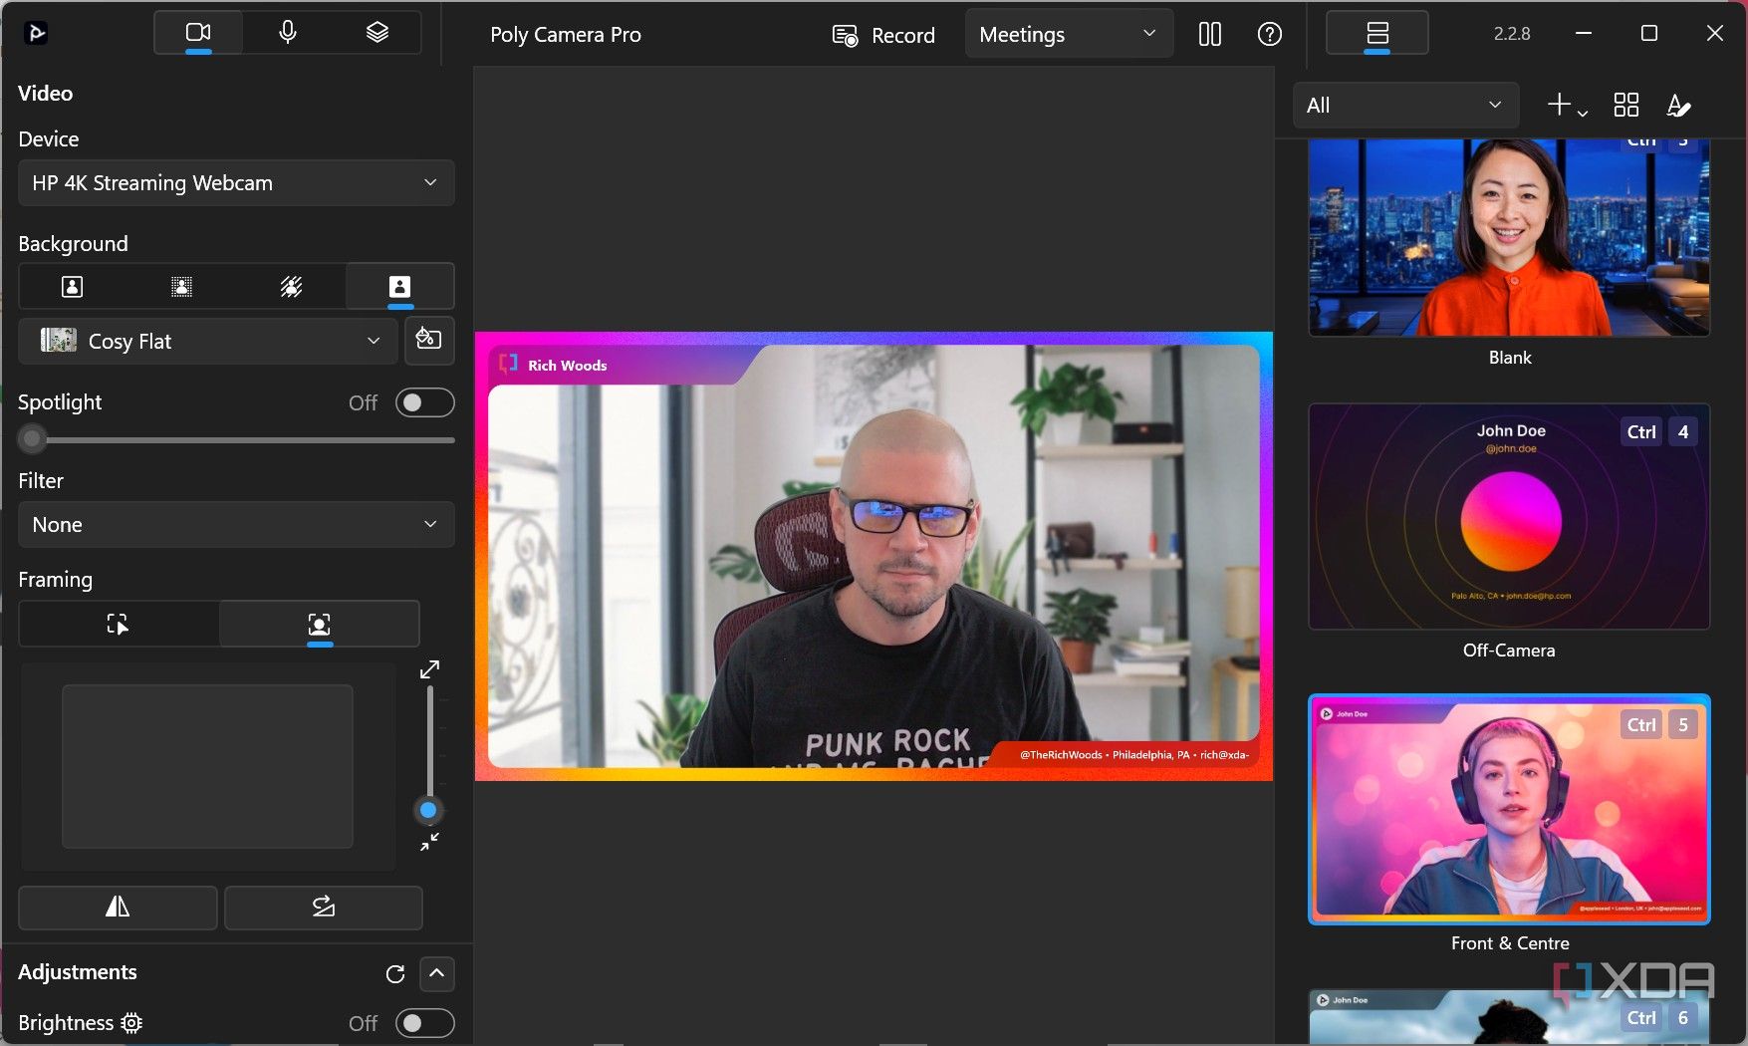Choose the background replacement icon

point(399,287)
